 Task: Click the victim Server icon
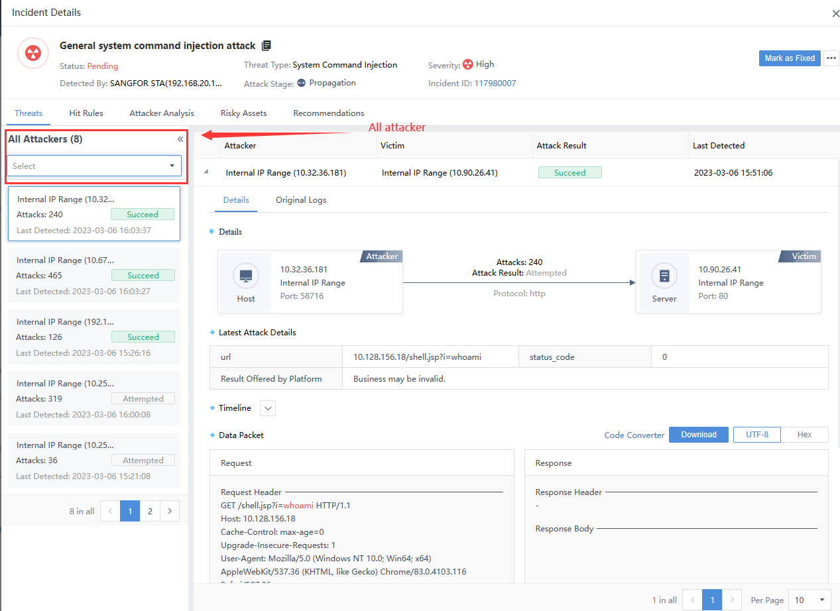pos(664,276)
